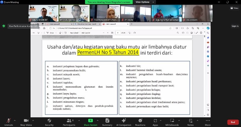Click the green Share Screen button

[x=90, y=121]
